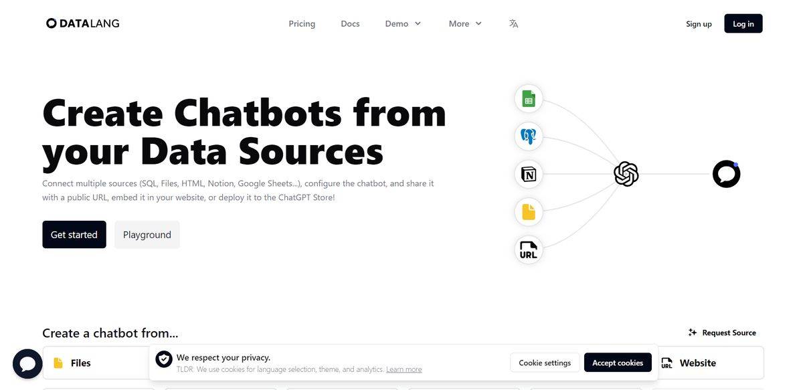803x390 pixels.
Task: Click the Log in button
Action: 743,23
